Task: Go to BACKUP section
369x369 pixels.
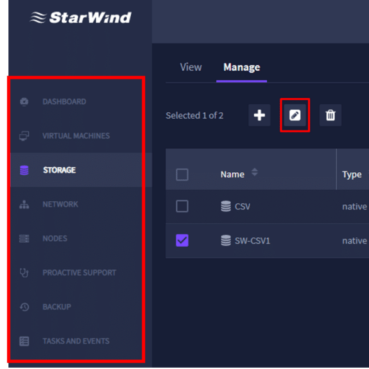Action: [57, 307]
